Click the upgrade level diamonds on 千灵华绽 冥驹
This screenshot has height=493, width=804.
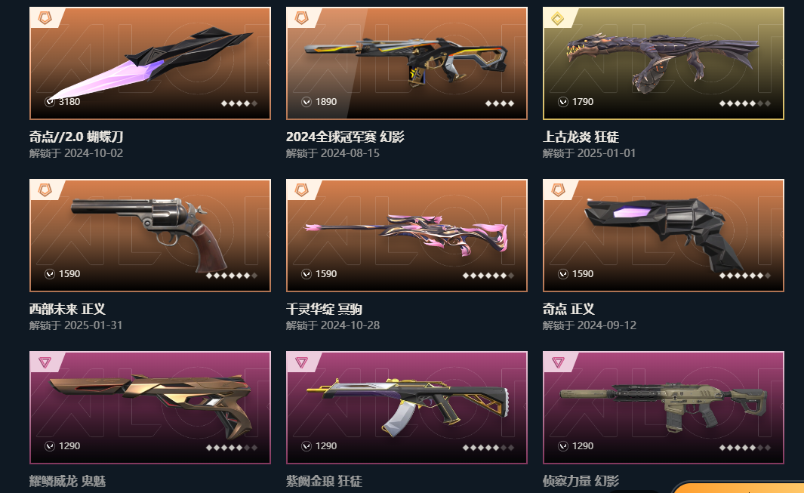(x=488, y=276)
